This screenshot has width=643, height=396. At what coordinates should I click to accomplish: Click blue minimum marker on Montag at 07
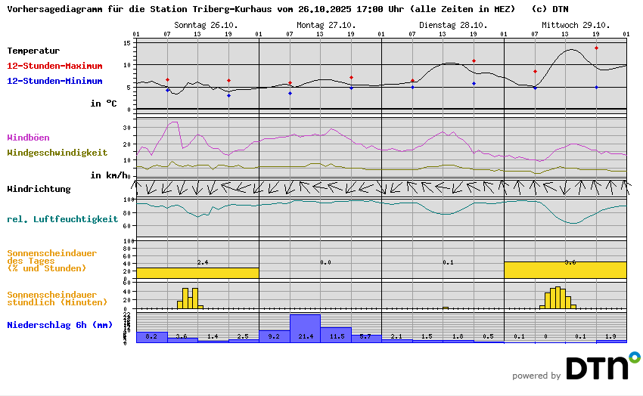click(290, 93)
